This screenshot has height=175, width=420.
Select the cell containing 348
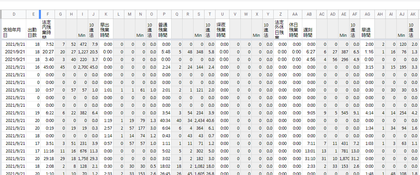198,52
